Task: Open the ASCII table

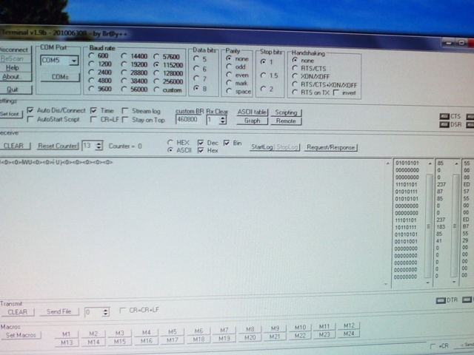Action: (x=252, y=112)
